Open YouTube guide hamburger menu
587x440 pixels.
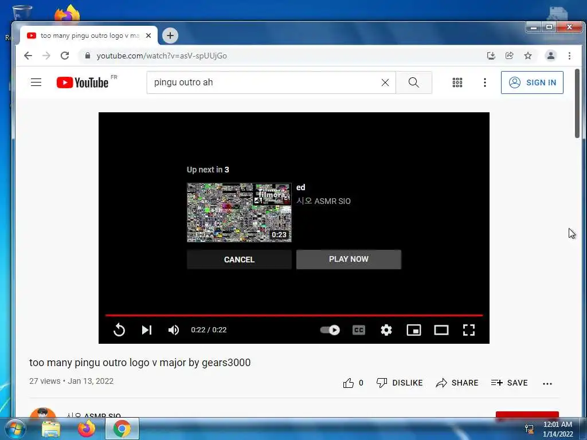36,82
